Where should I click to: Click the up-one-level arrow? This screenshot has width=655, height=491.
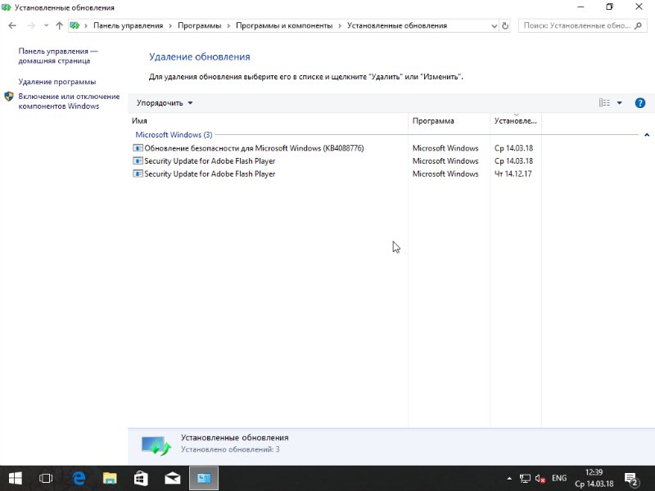click(59, 26)
